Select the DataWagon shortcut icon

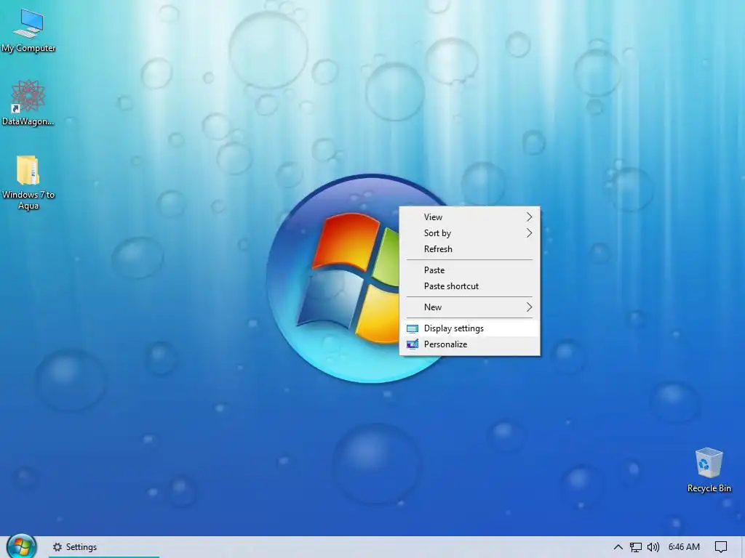(28, 102)
